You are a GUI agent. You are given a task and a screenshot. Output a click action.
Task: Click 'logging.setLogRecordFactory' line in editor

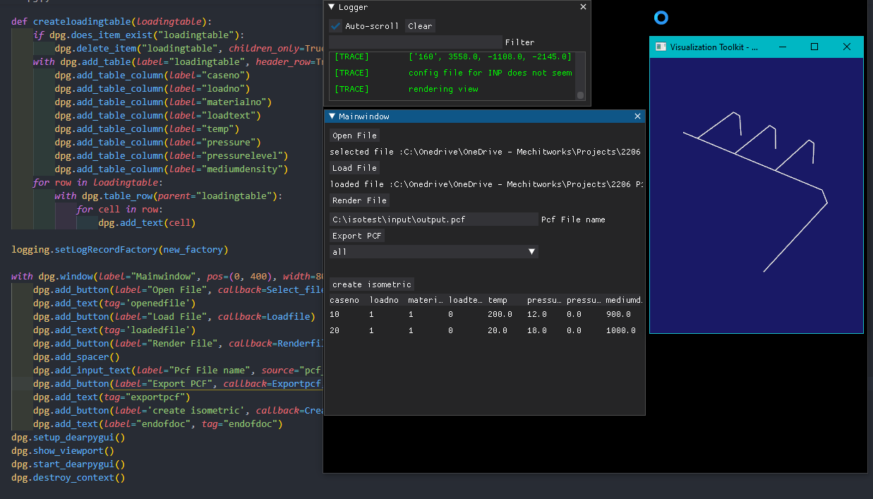(120, 249)
